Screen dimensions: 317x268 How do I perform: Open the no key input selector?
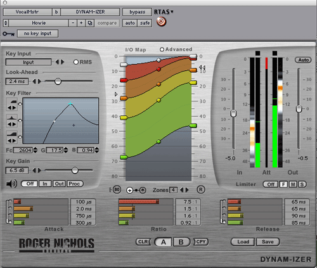[37, 34]
